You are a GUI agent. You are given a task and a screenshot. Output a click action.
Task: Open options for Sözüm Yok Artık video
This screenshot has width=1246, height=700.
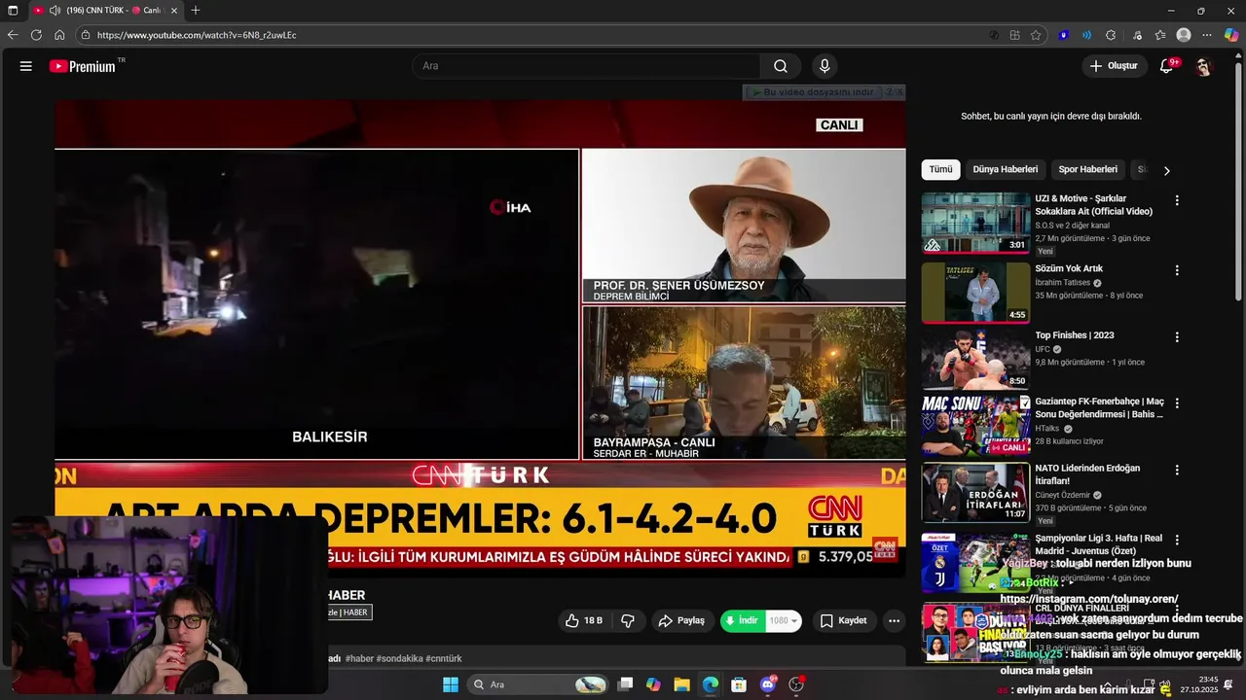point(1177,270)
